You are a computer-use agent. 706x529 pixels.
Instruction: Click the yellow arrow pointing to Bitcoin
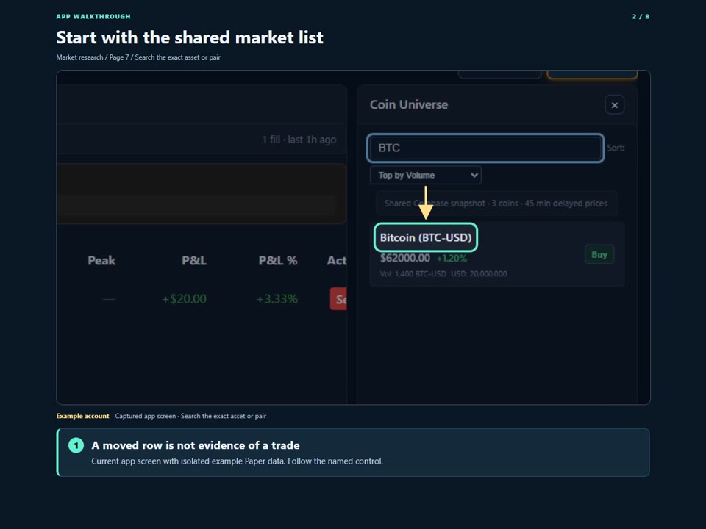pyautogui.click(x=426, y=203)
